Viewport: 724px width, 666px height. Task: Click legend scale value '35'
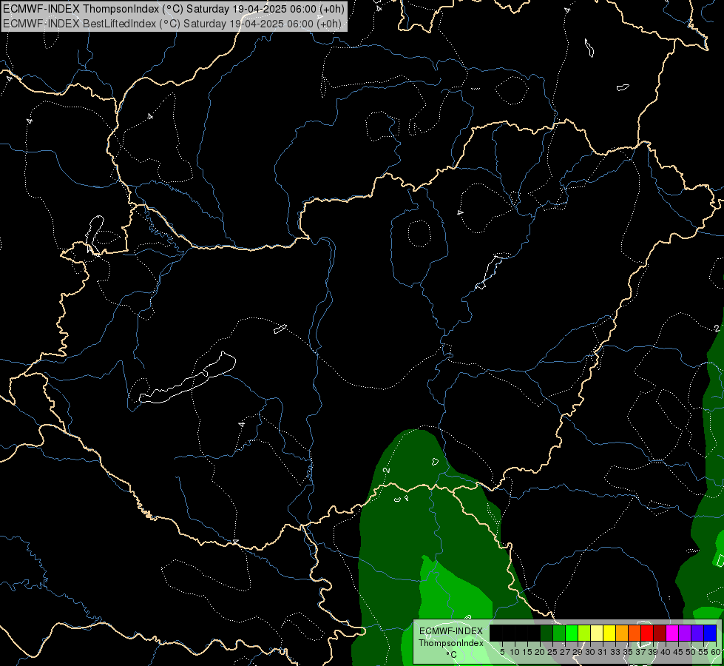click(628, 652)
